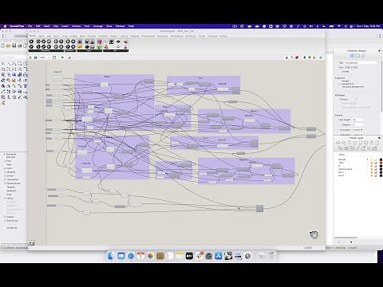Click the green sphere preview icon
The image size is (383, 287).
click(305, 57)
